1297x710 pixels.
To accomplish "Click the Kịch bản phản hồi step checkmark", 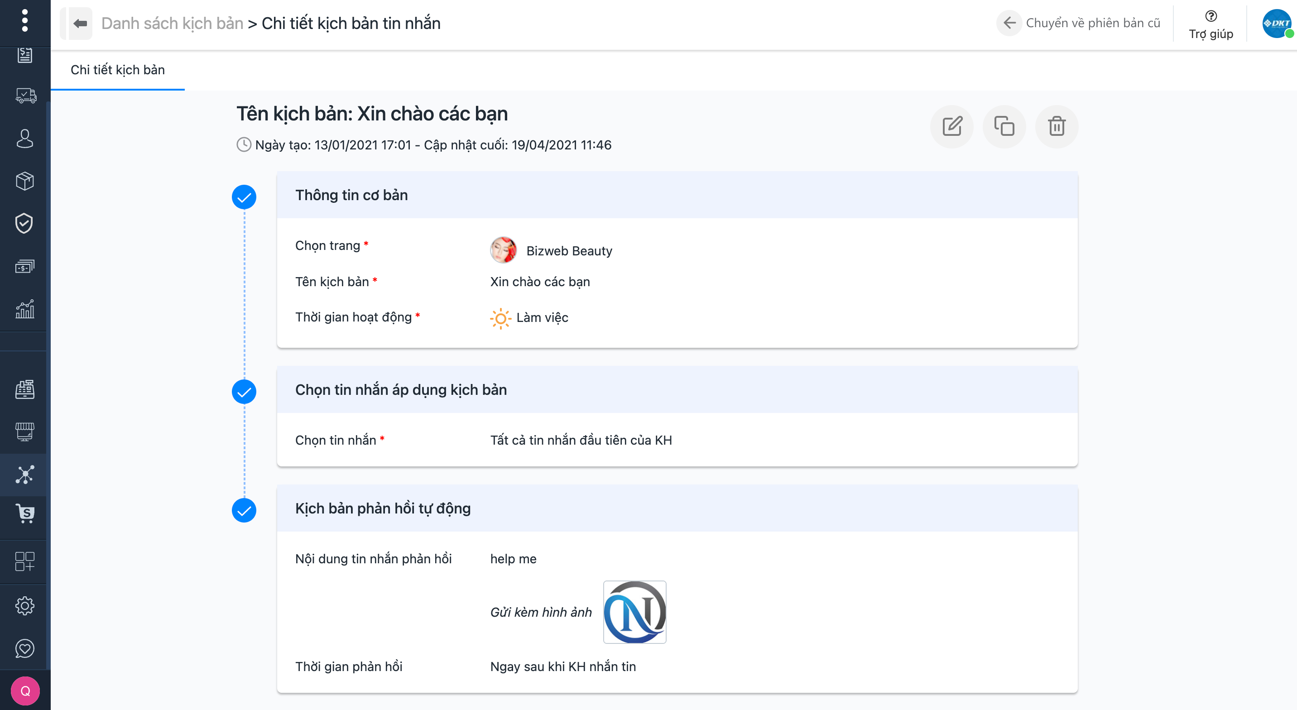I will [244, 511].
